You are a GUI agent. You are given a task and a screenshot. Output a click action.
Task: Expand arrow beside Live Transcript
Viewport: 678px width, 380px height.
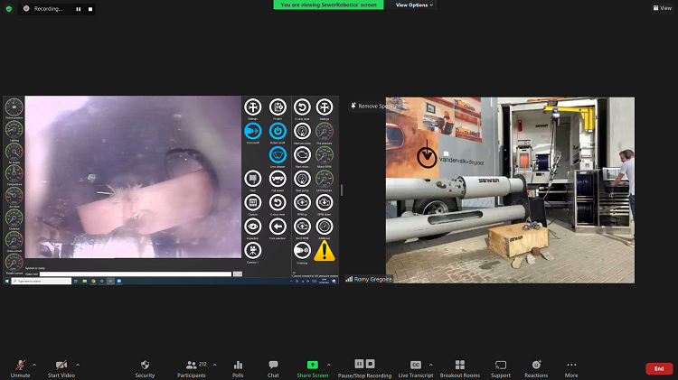click(x=430, y=365)
